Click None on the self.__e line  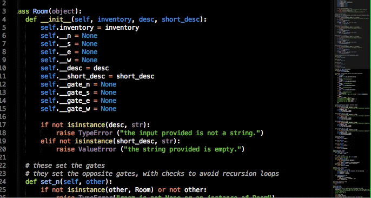pyautogui.click(x=90, y=52)
